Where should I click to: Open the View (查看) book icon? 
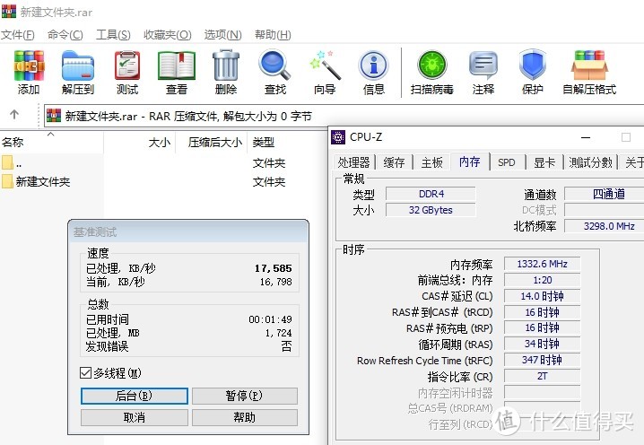(177, 65)
